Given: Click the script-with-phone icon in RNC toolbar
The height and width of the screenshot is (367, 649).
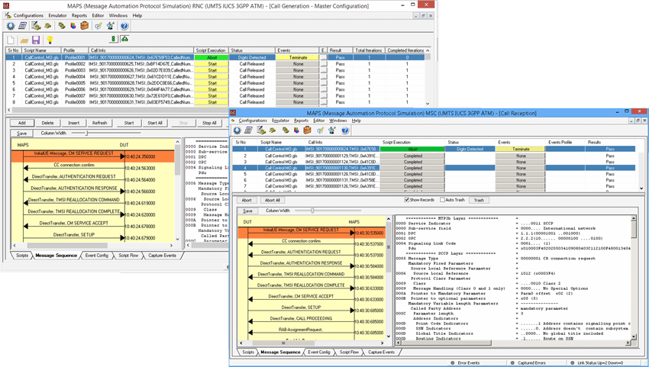Looking at the screenshot, I should click(x=36, y=26).
